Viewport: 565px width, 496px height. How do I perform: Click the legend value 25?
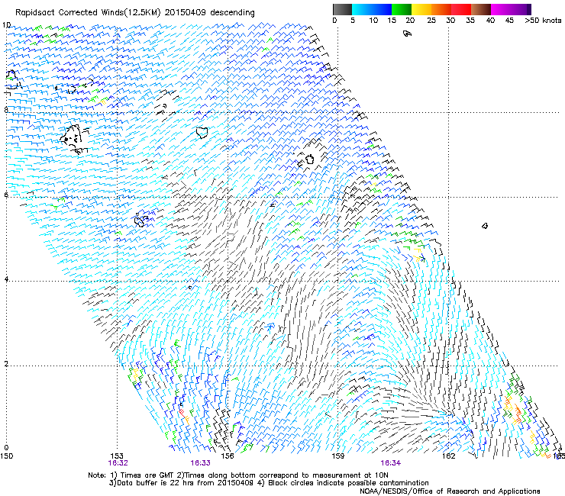431,21
